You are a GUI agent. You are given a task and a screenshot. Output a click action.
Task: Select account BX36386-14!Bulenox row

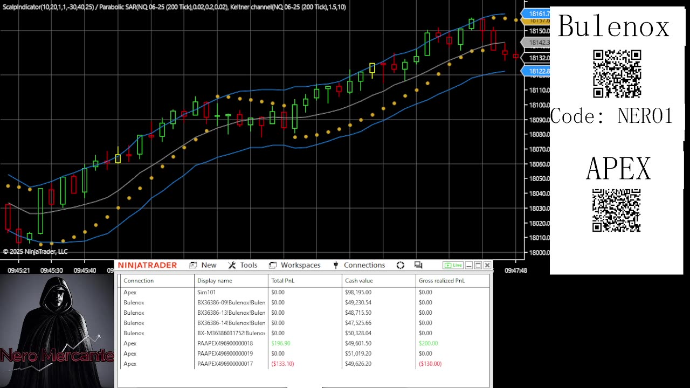305,323
